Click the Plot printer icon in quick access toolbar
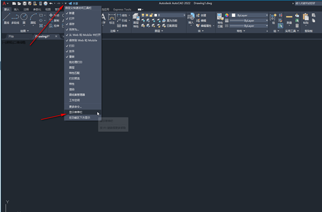Screen dimensions: 322x212 tap(46, 4)
